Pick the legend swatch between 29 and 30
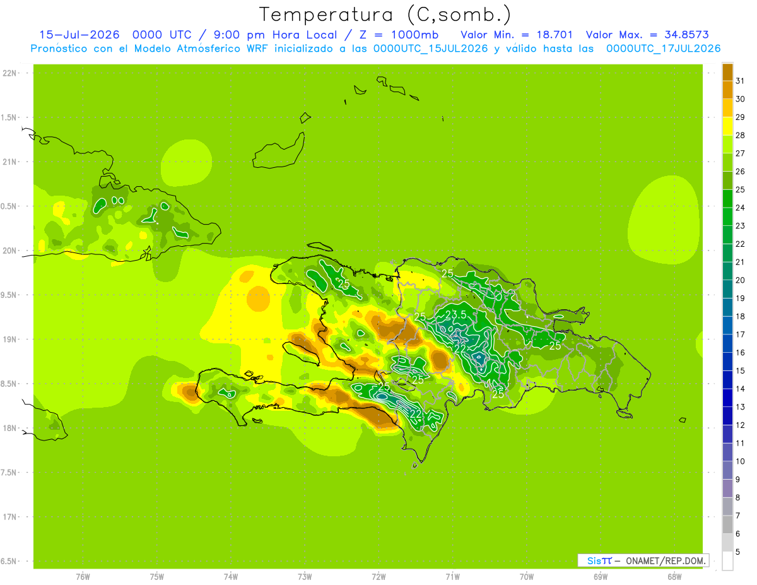 pos(727,108)
